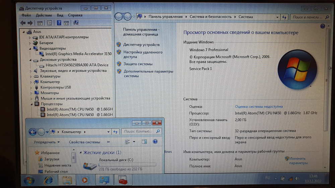
Task: Select second Intel Atom CPU N450 entry
Action: click(x=79, y=115)
